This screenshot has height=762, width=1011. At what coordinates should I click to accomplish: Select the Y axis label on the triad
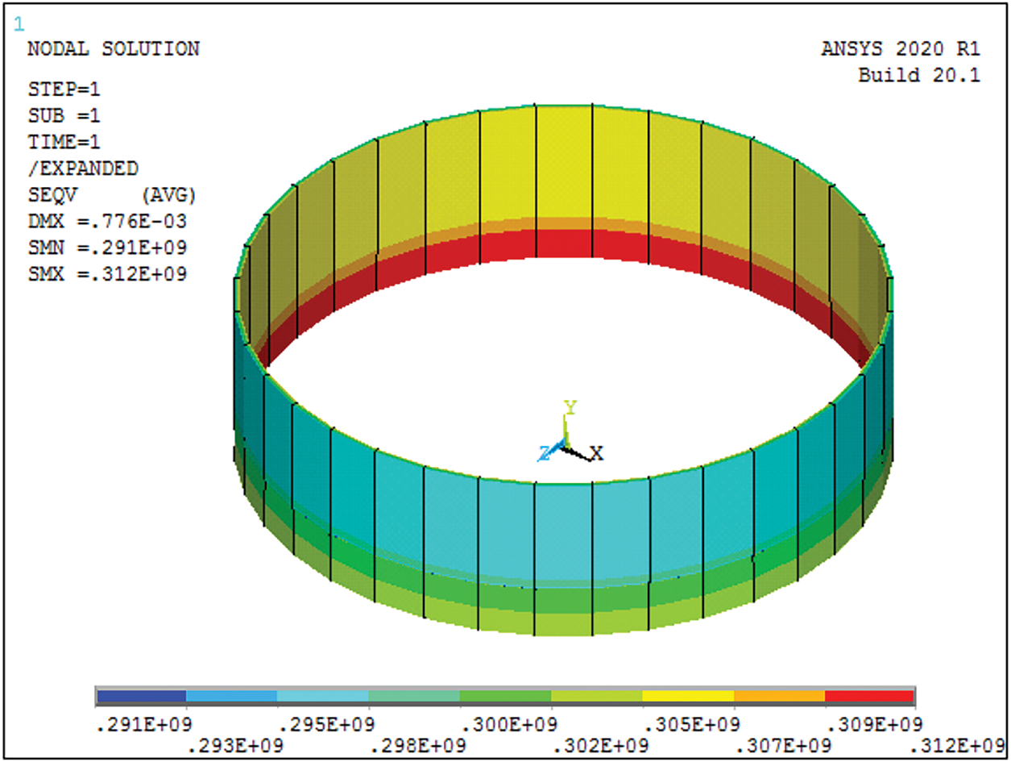click(570, 408)
